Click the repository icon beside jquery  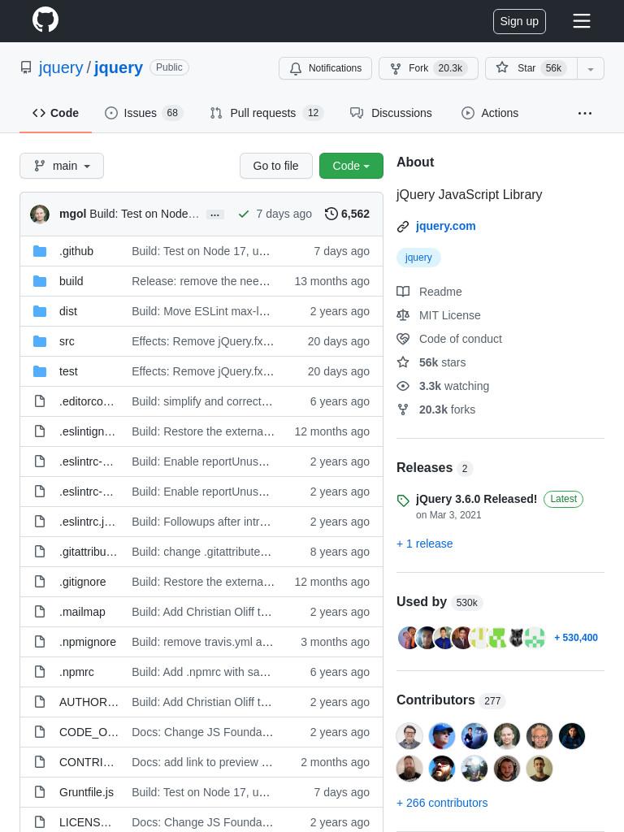coord(26,68)
